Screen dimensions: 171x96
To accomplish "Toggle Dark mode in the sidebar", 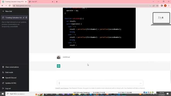I will click(x=14, y=72).
